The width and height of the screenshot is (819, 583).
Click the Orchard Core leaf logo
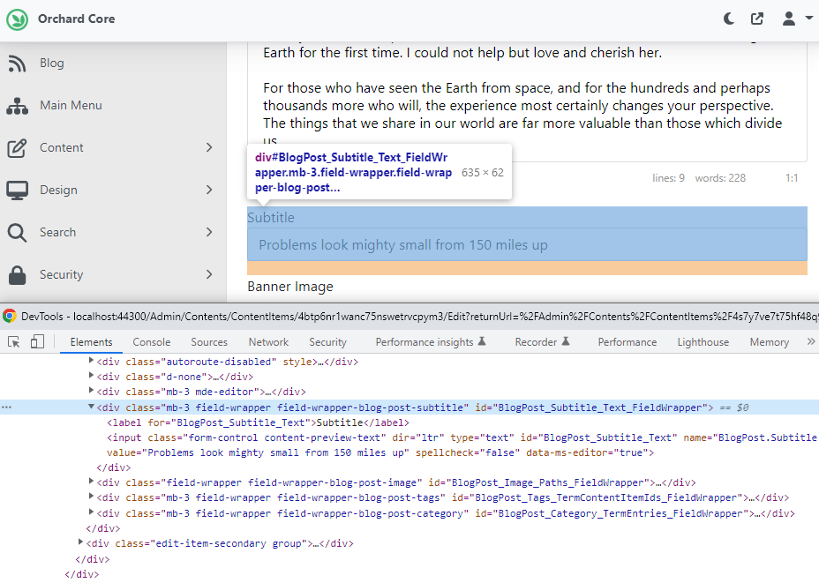(x=18, y=19)
